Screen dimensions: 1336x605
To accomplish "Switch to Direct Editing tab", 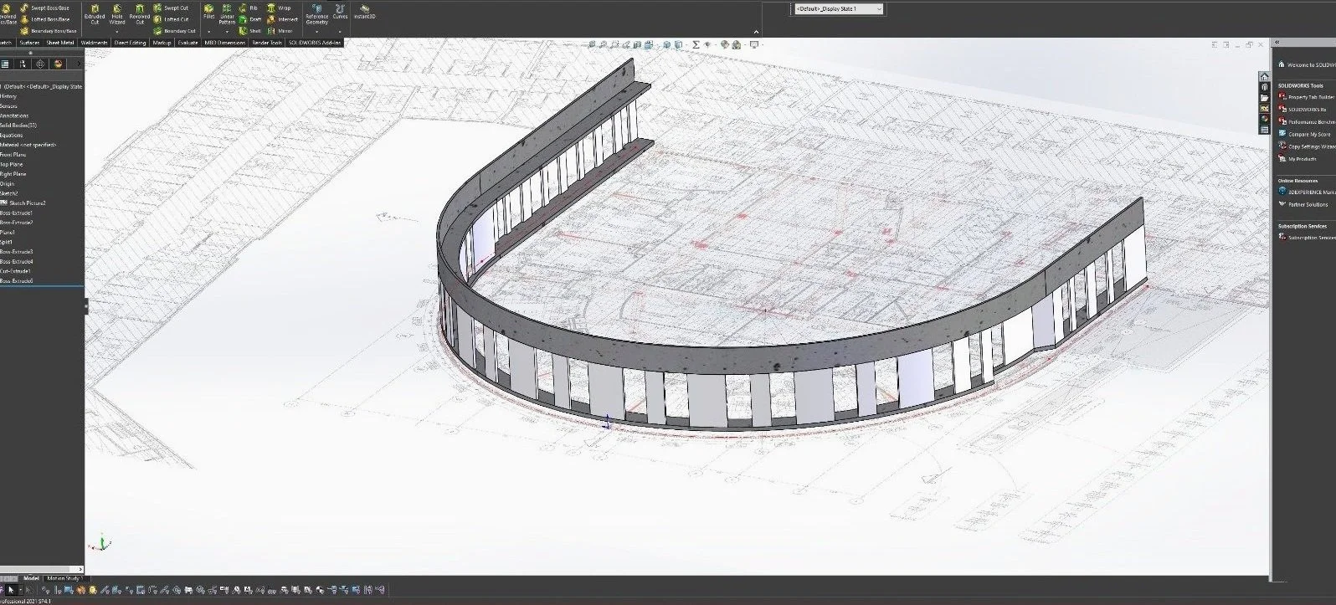I will (x=130, y=43).
